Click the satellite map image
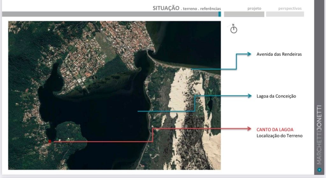 [x=114, y=95]
